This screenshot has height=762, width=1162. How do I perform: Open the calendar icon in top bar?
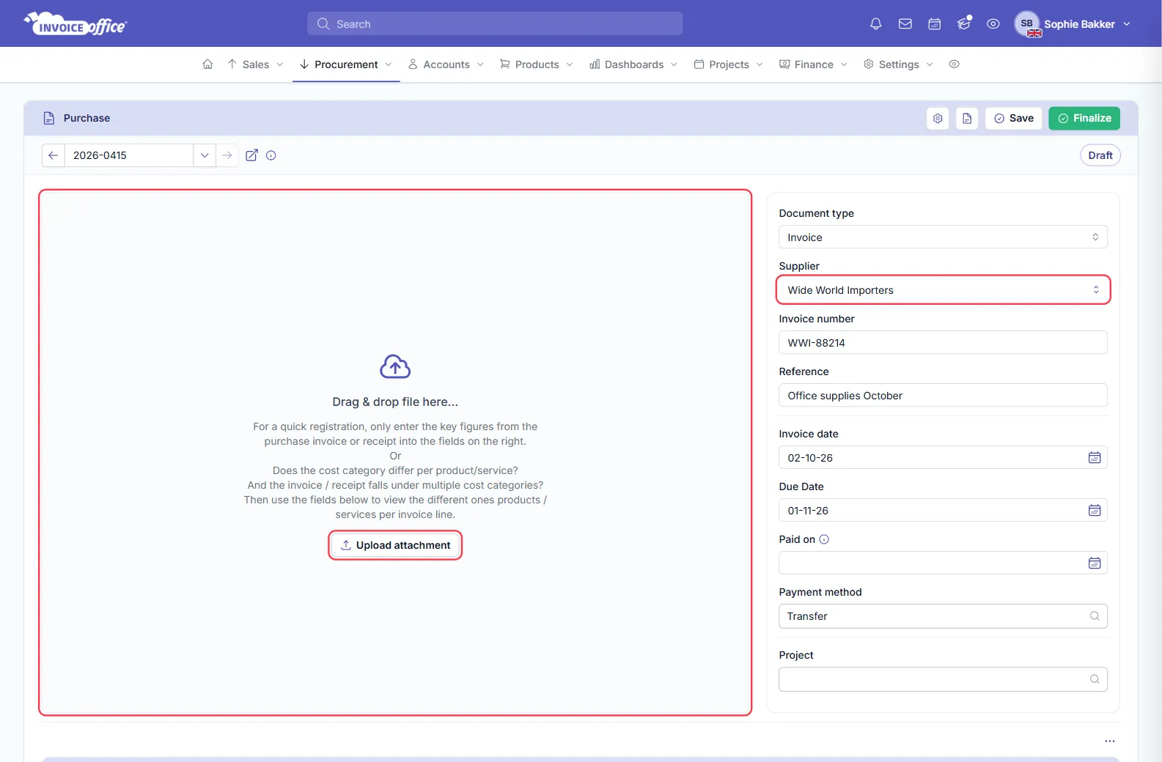pyautogui.click(x=934, y=24)
